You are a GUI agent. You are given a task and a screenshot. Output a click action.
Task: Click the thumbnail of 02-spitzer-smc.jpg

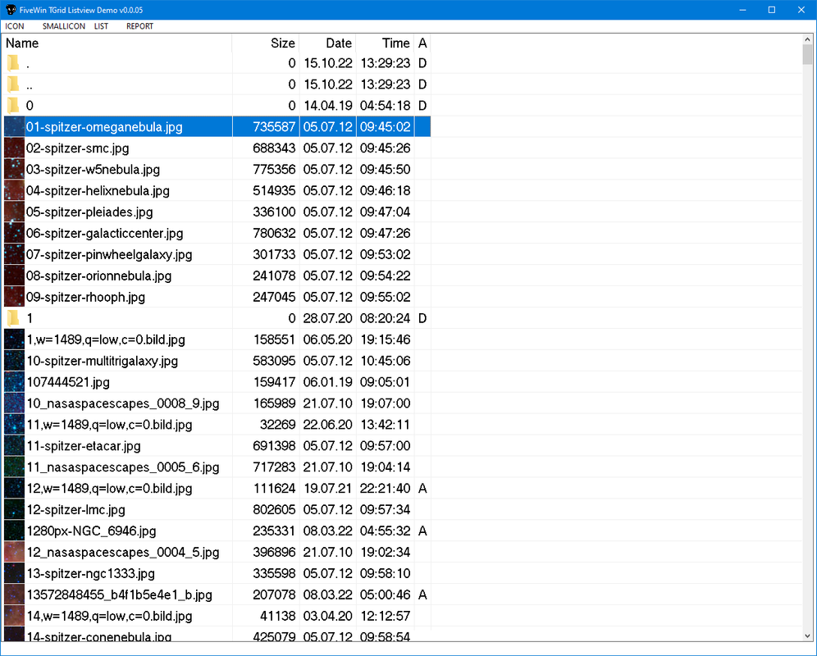click(14, 148)
